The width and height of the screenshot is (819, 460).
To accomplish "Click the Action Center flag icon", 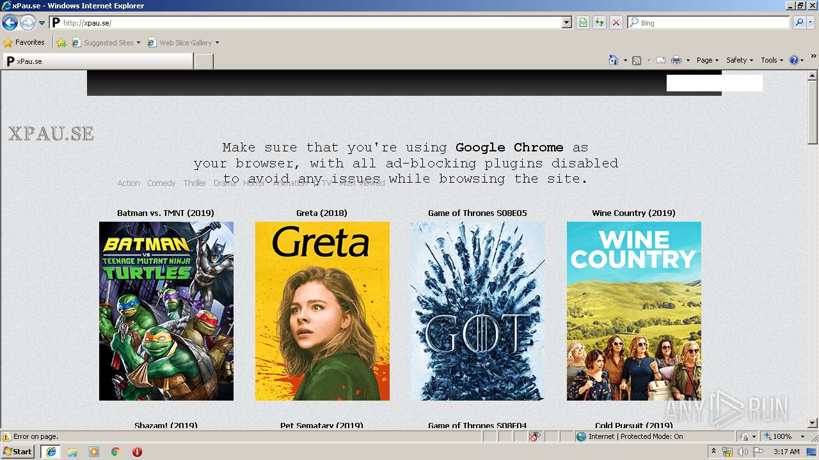I will click(758, 452).
